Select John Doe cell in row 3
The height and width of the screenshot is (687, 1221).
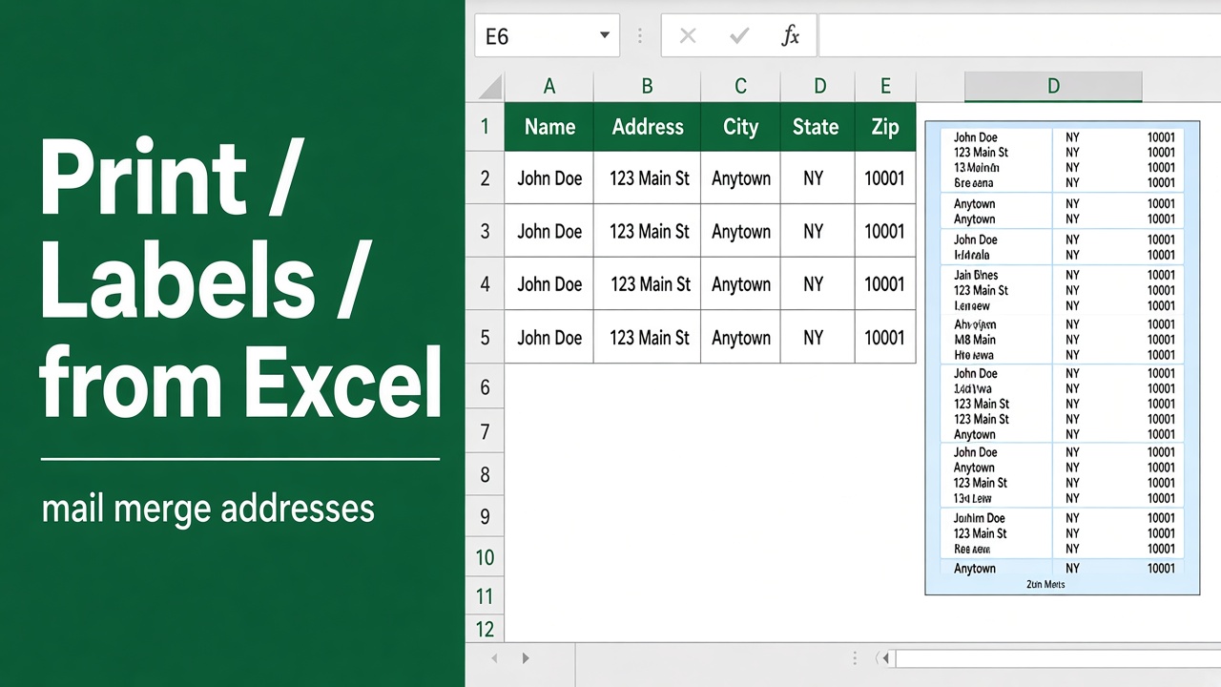tap(549, 231)
